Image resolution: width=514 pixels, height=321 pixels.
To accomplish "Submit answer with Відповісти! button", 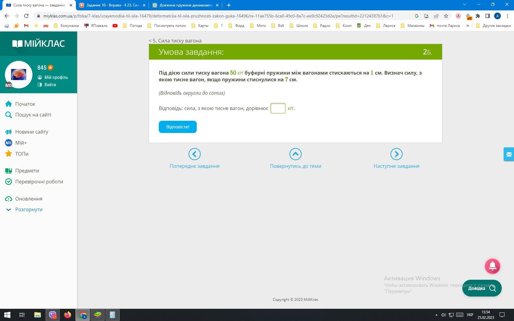I will pos(178,127).
